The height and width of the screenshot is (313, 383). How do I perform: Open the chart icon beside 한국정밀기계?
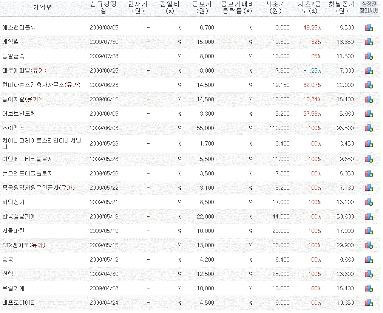pos(369,216)
